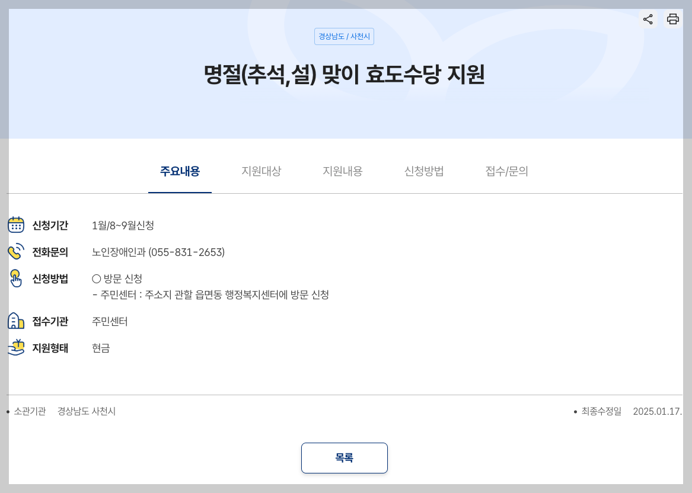Click the share icon at top right
Screen dimensions: 692x493
coord(648,19)
